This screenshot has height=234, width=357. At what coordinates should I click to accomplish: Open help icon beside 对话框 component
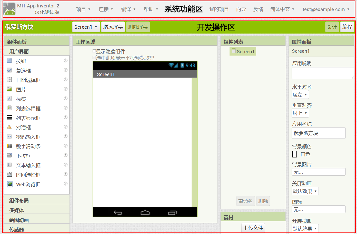point(66,127)
